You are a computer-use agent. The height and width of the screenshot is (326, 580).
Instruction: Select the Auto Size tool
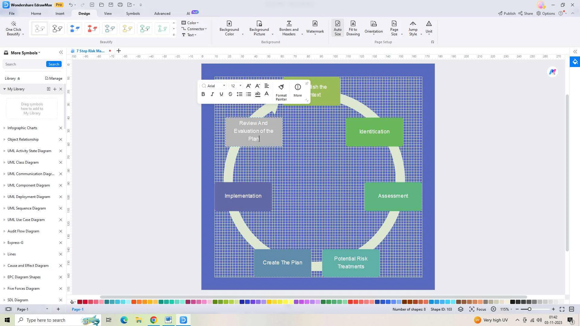337,28
